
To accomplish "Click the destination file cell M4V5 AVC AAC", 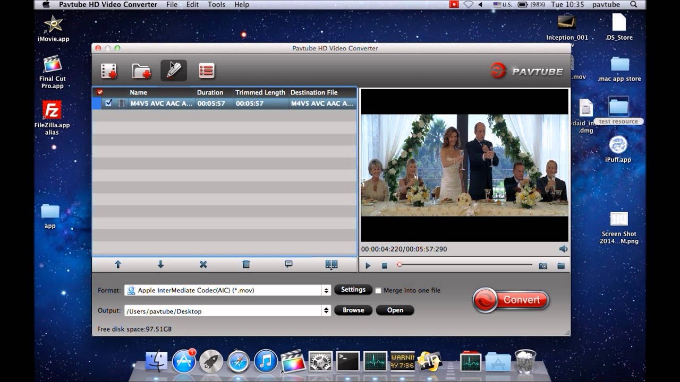I will [322, 103].
